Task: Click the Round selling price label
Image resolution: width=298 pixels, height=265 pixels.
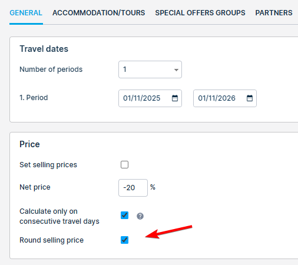Action: click(52, 240)
